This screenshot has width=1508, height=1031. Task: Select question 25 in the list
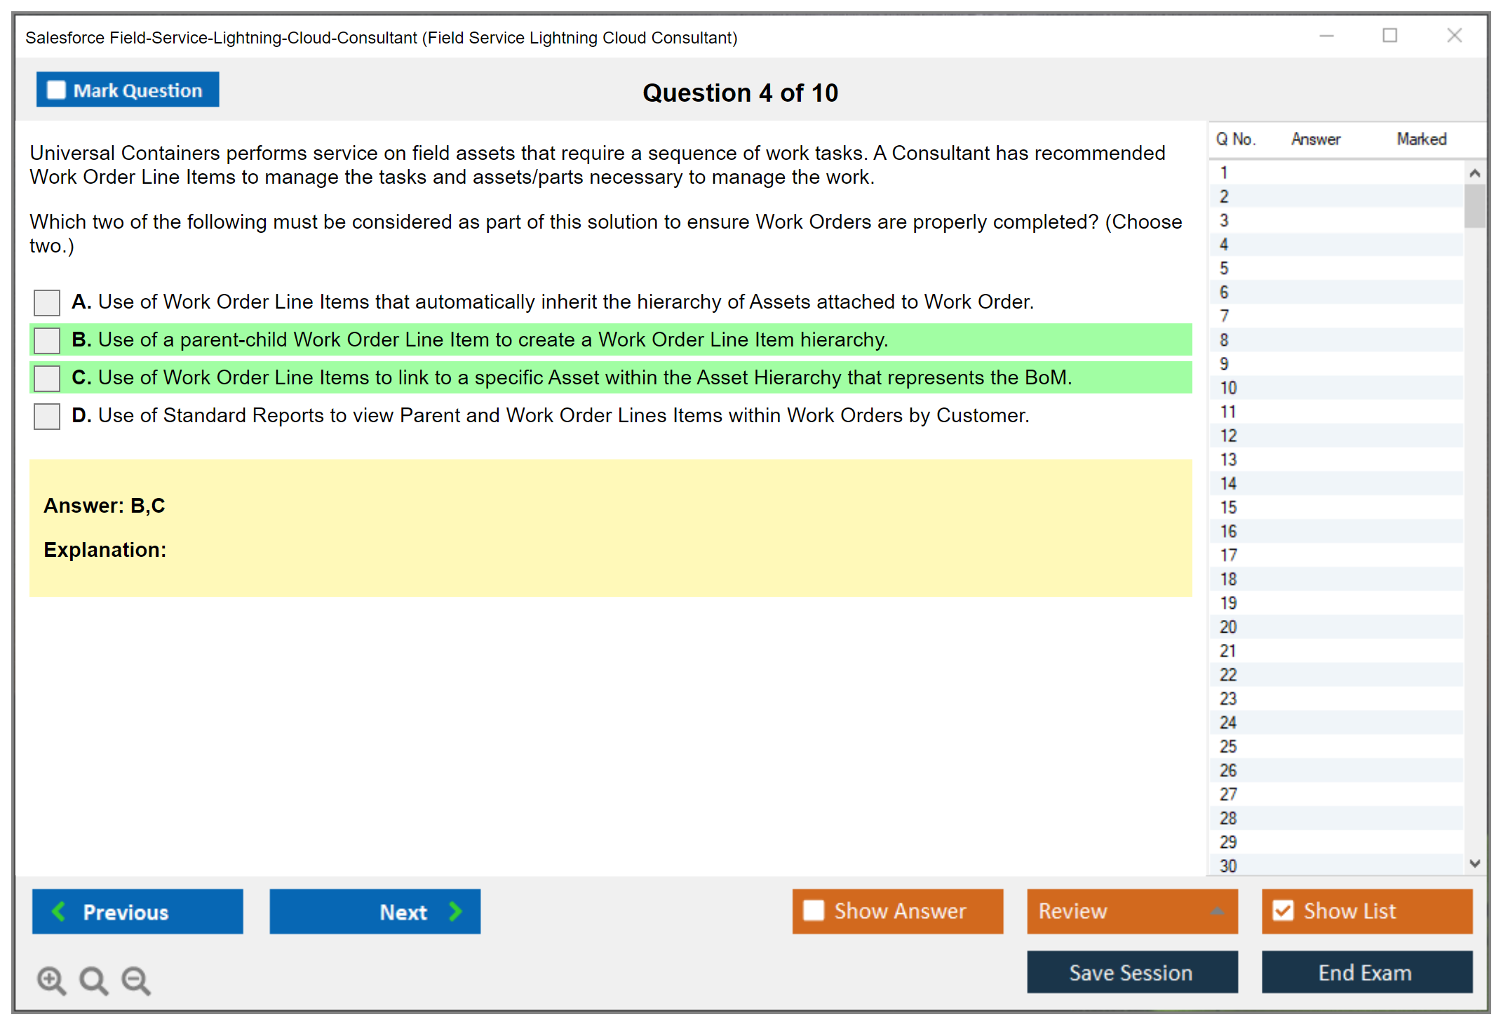(x=1228, y=746)
